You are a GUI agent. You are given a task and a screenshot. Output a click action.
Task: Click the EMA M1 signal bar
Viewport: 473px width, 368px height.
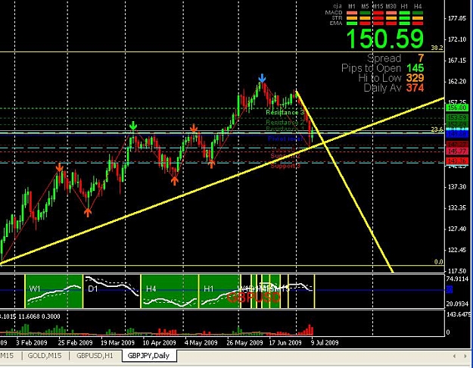352,23
